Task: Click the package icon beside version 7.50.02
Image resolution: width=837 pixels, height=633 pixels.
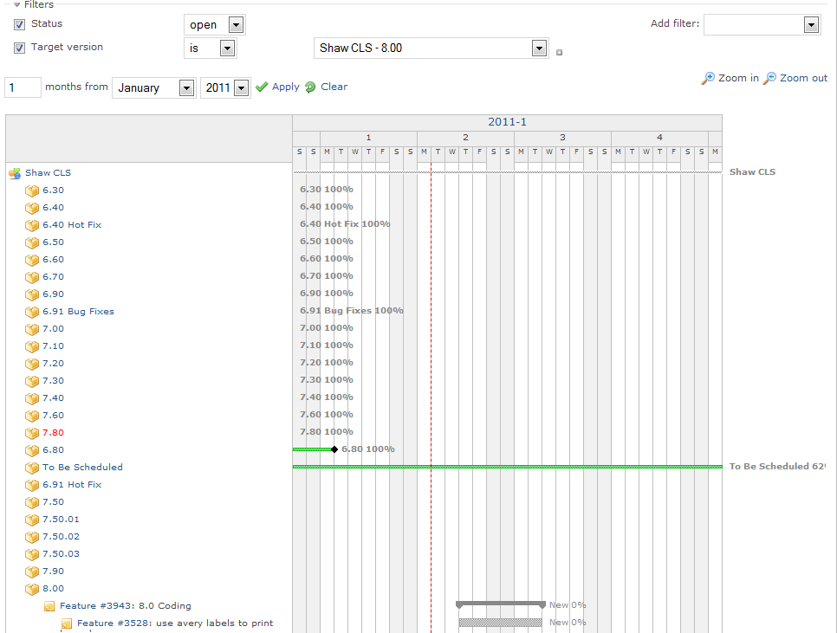Action: pos(32,537)
